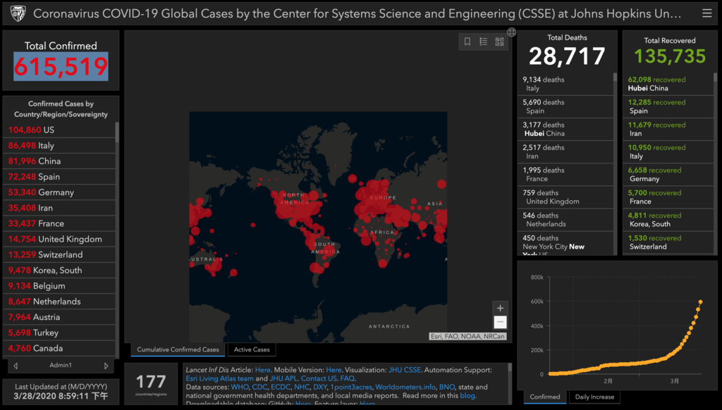Open the FAQ link

[347, 378]
